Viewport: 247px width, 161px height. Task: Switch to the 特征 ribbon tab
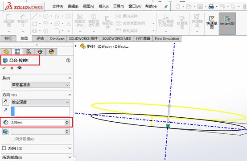click(x=8, y=38)
